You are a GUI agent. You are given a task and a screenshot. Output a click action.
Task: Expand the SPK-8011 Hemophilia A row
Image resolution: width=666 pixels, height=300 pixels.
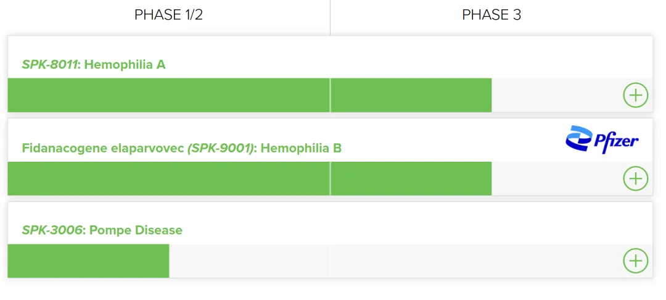point(635,95)
